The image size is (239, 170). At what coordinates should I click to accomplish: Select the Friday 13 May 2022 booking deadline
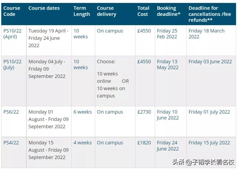point(167,64)
